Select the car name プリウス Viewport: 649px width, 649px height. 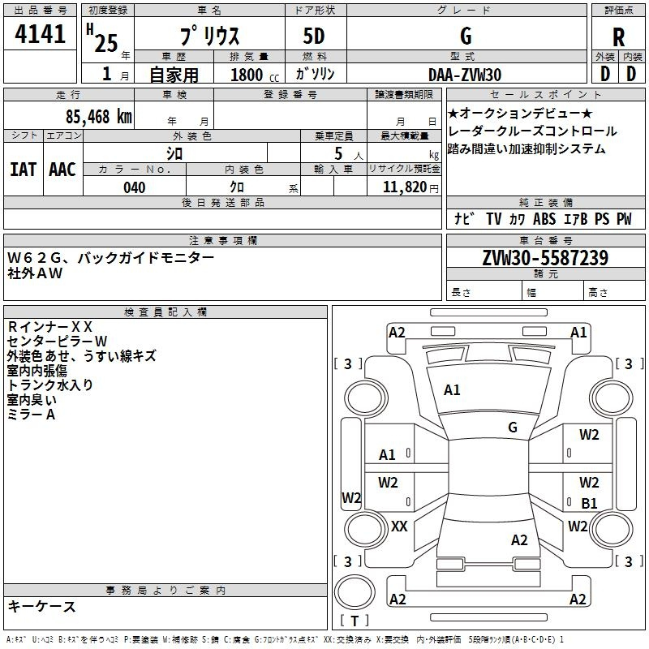210,36
